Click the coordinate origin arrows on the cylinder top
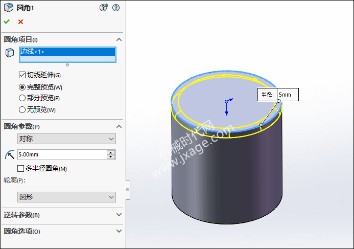This screenshot has width=354, height=249. [x=227, y=105]
